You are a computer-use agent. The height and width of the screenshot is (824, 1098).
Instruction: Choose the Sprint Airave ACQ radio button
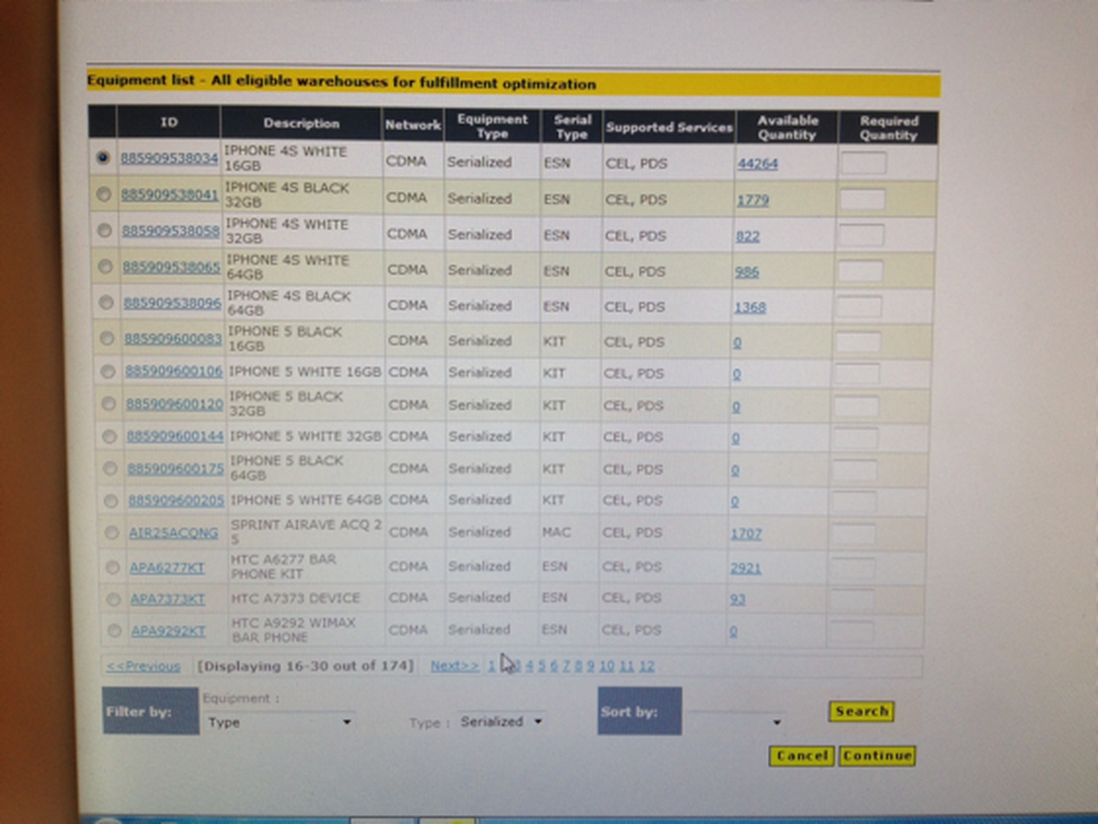111,532
